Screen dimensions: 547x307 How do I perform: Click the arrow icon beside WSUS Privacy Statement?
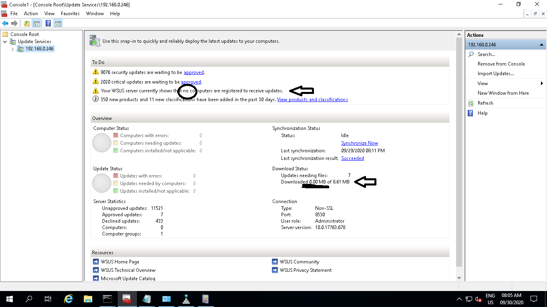pyautogui.click(x=275, y=270)
